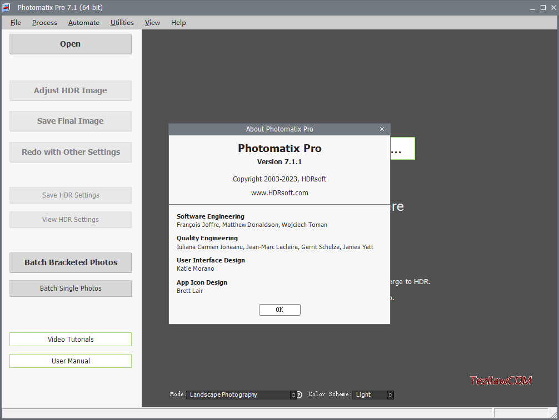Viewport: 559px width, 420px height.
Task: Click the www.HDRsoft.com text in About dialog
Action: coord(279,193)
